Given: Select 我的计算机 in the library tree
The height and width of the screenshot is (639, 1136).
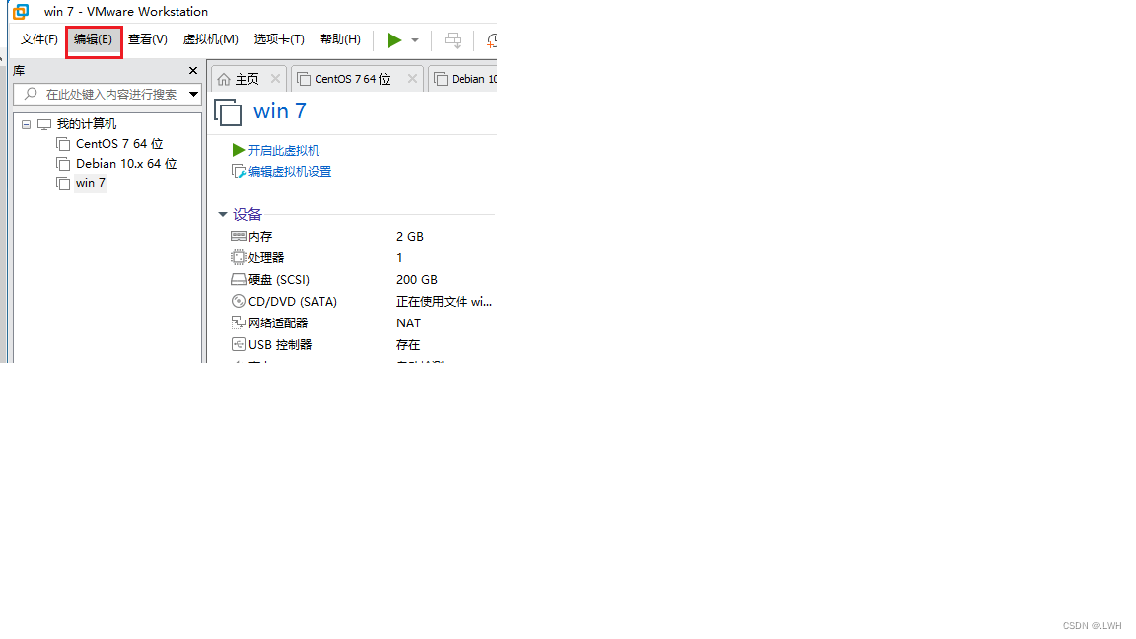Looking at the screenshot, I should pyautogui.click(x=86, y=124).
